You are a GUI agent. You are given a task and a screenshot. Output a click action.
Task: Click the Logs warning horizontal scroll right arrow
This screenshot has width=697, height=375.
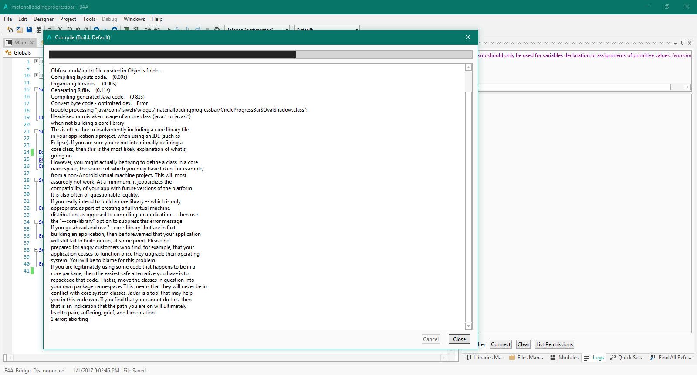(x=687, y=87)
